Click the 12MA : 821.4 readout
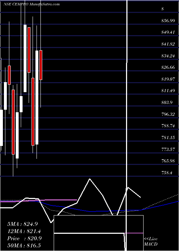Screen dimensions: 179x251 tap(24, 231)
